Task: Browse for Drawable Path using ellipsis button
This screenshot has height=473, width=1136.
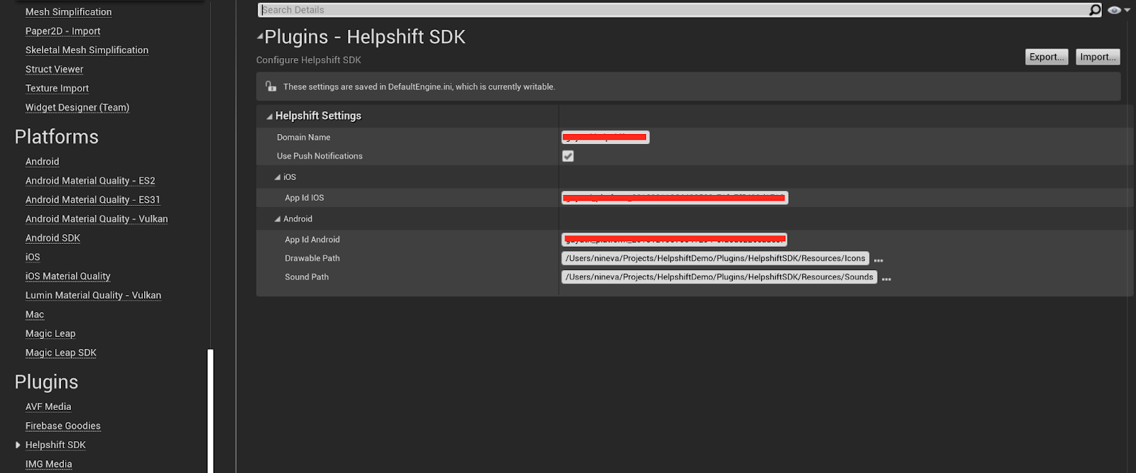Action: coord(878,260)
